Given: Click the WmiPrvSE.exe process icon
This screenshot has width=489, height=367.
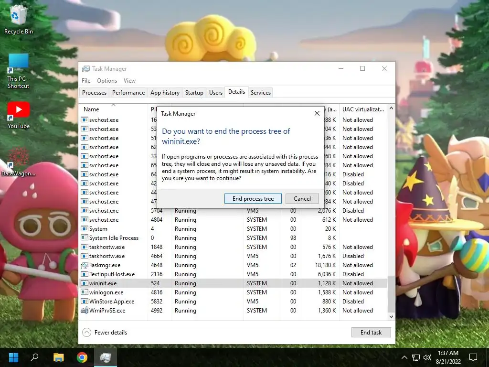Looking at the screenshot, I should point(84,311).
